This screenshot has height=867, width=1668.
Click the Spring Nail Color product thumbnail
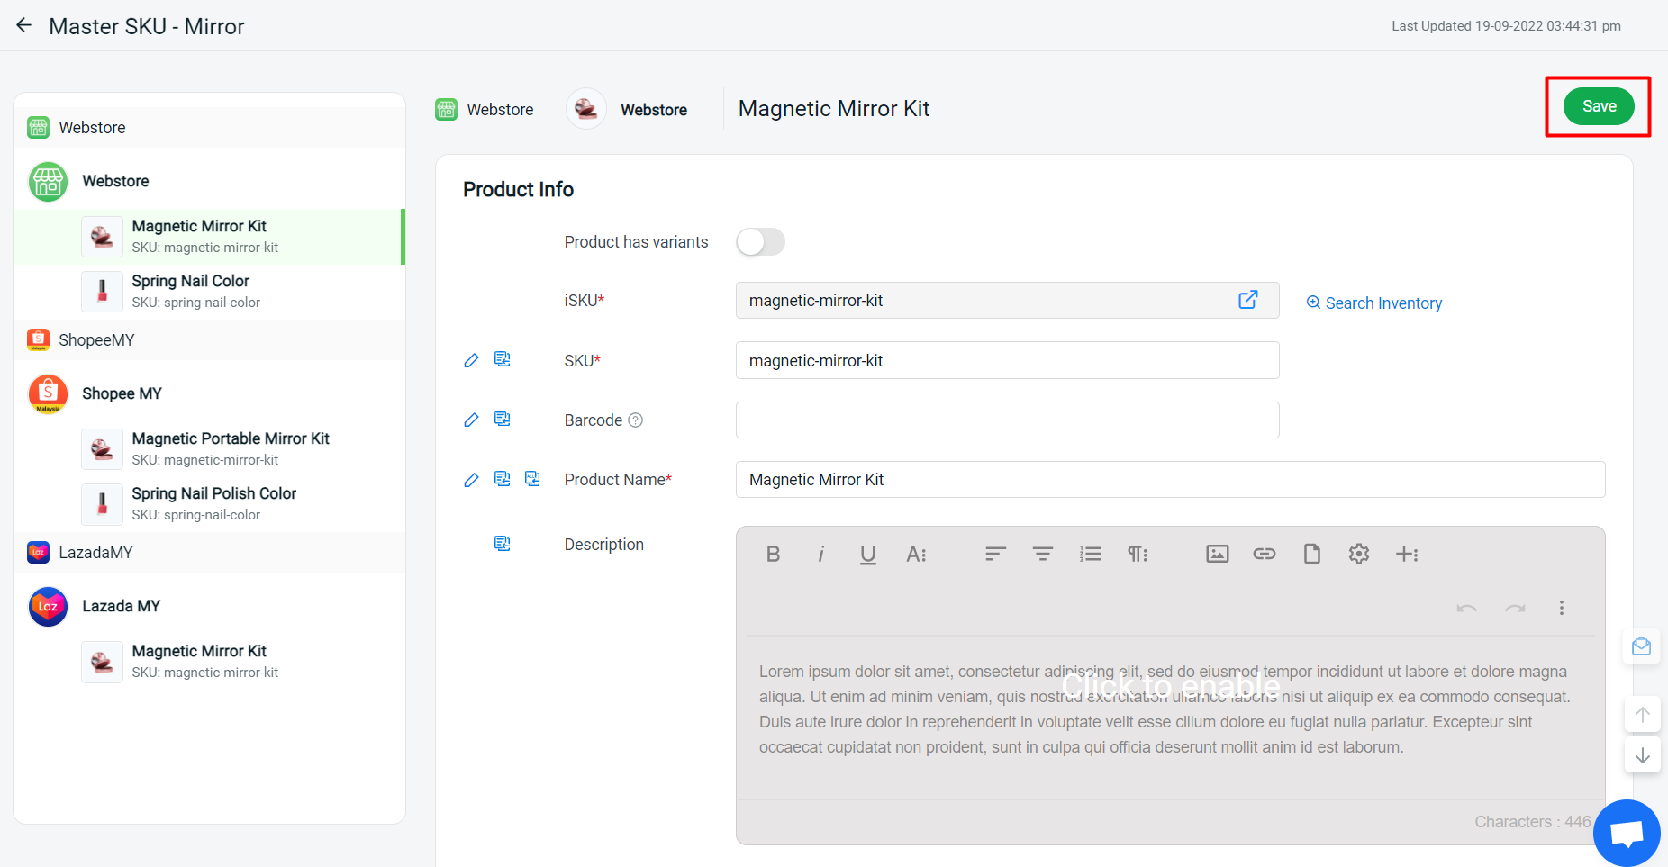coord(102,291)
